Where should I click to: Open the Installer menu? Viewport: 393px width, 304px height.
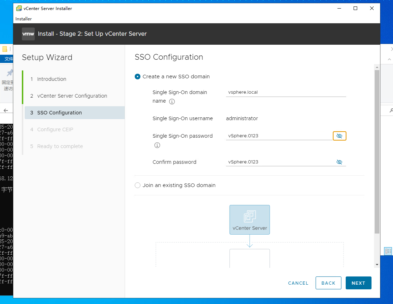coord(24,19)
